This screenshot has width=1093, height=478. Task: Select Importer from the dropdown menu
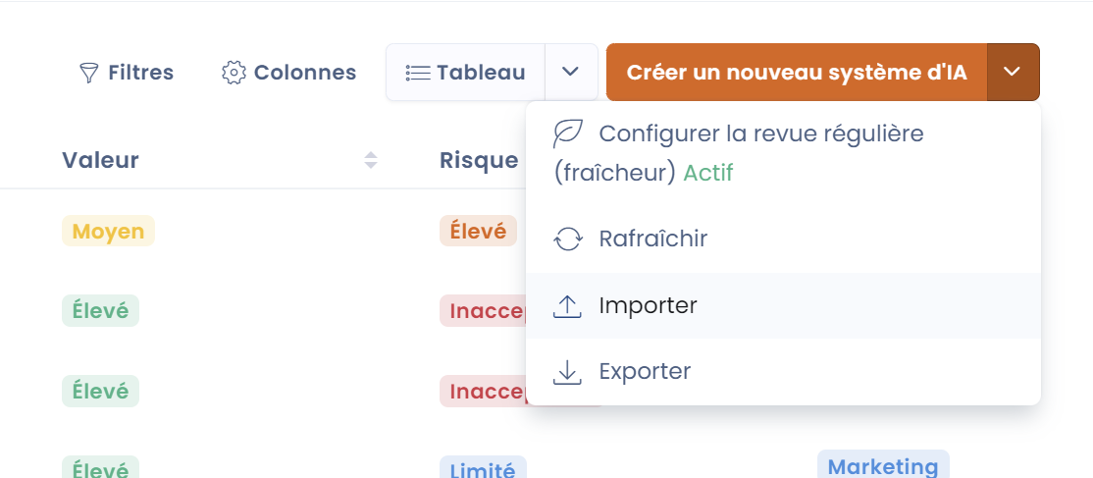tap(648, 306)
